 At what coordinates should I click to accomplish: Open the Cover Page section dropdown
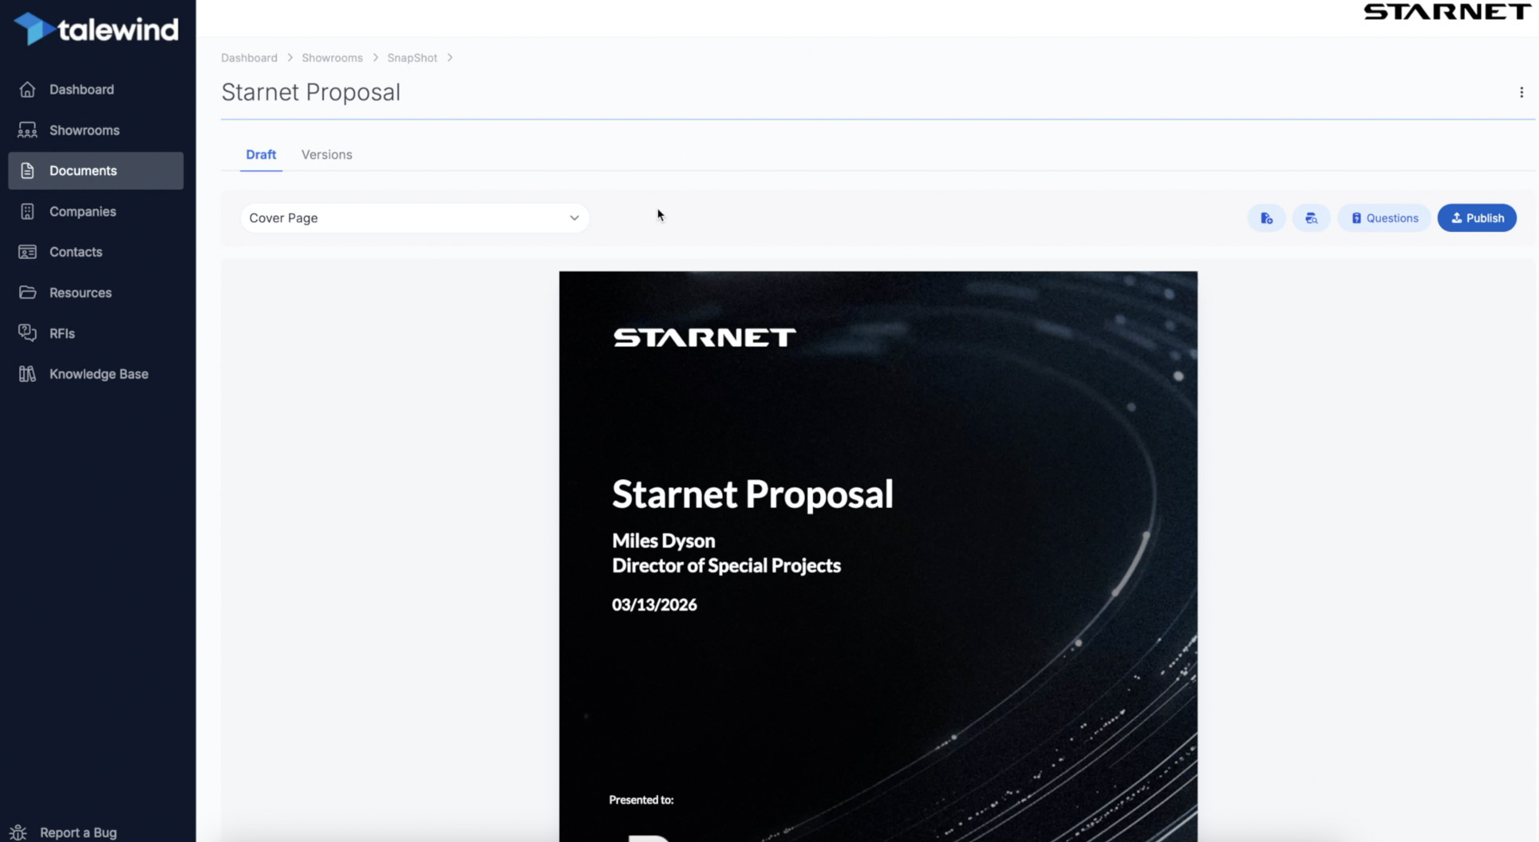[x=415, y=218]
